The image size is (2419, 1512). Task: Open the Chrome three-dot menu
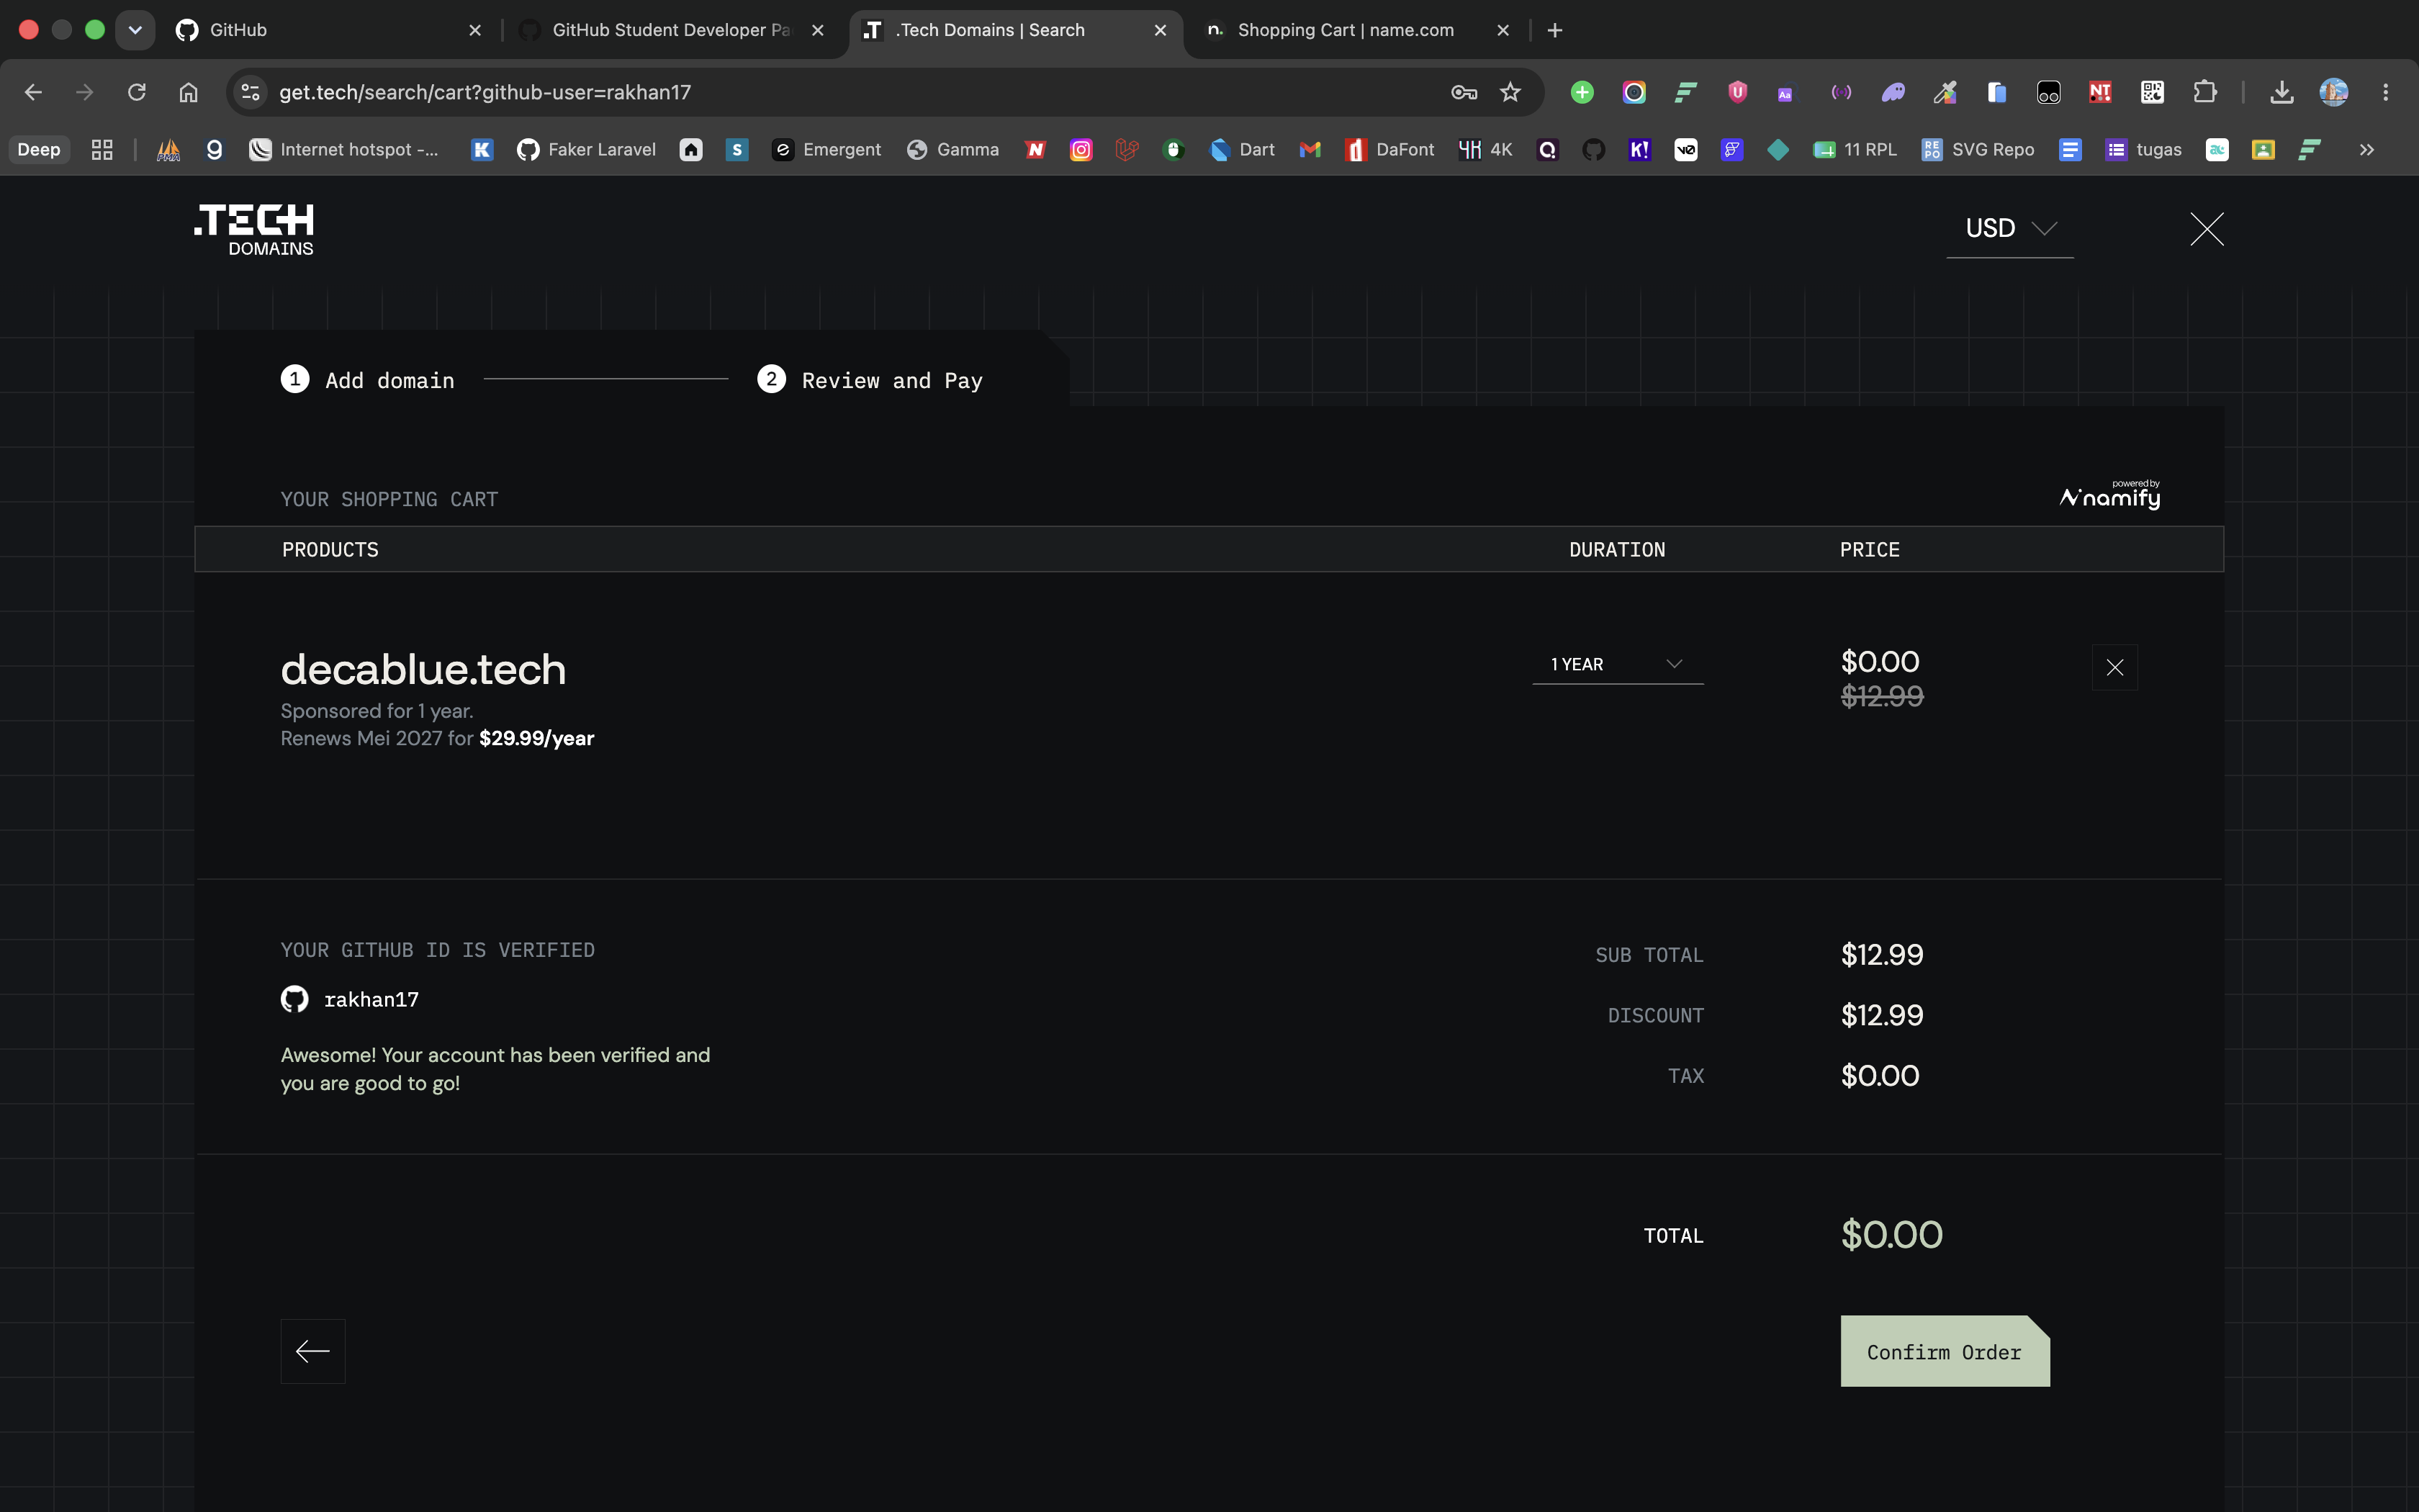pyautogui.click(x=2385, y=92)
